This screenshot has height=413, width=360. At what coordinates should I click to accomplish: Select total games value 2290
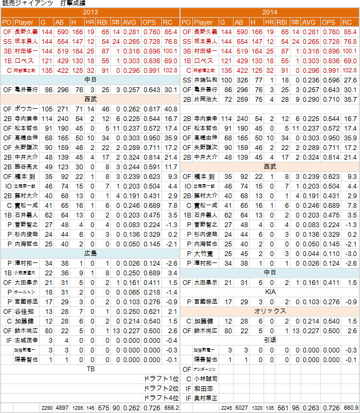tap(47, 408)
